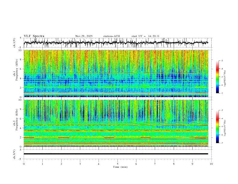Click the time axis tick label "4"
The width and height of the screenshot is (238, 184).
pos(99,164)
